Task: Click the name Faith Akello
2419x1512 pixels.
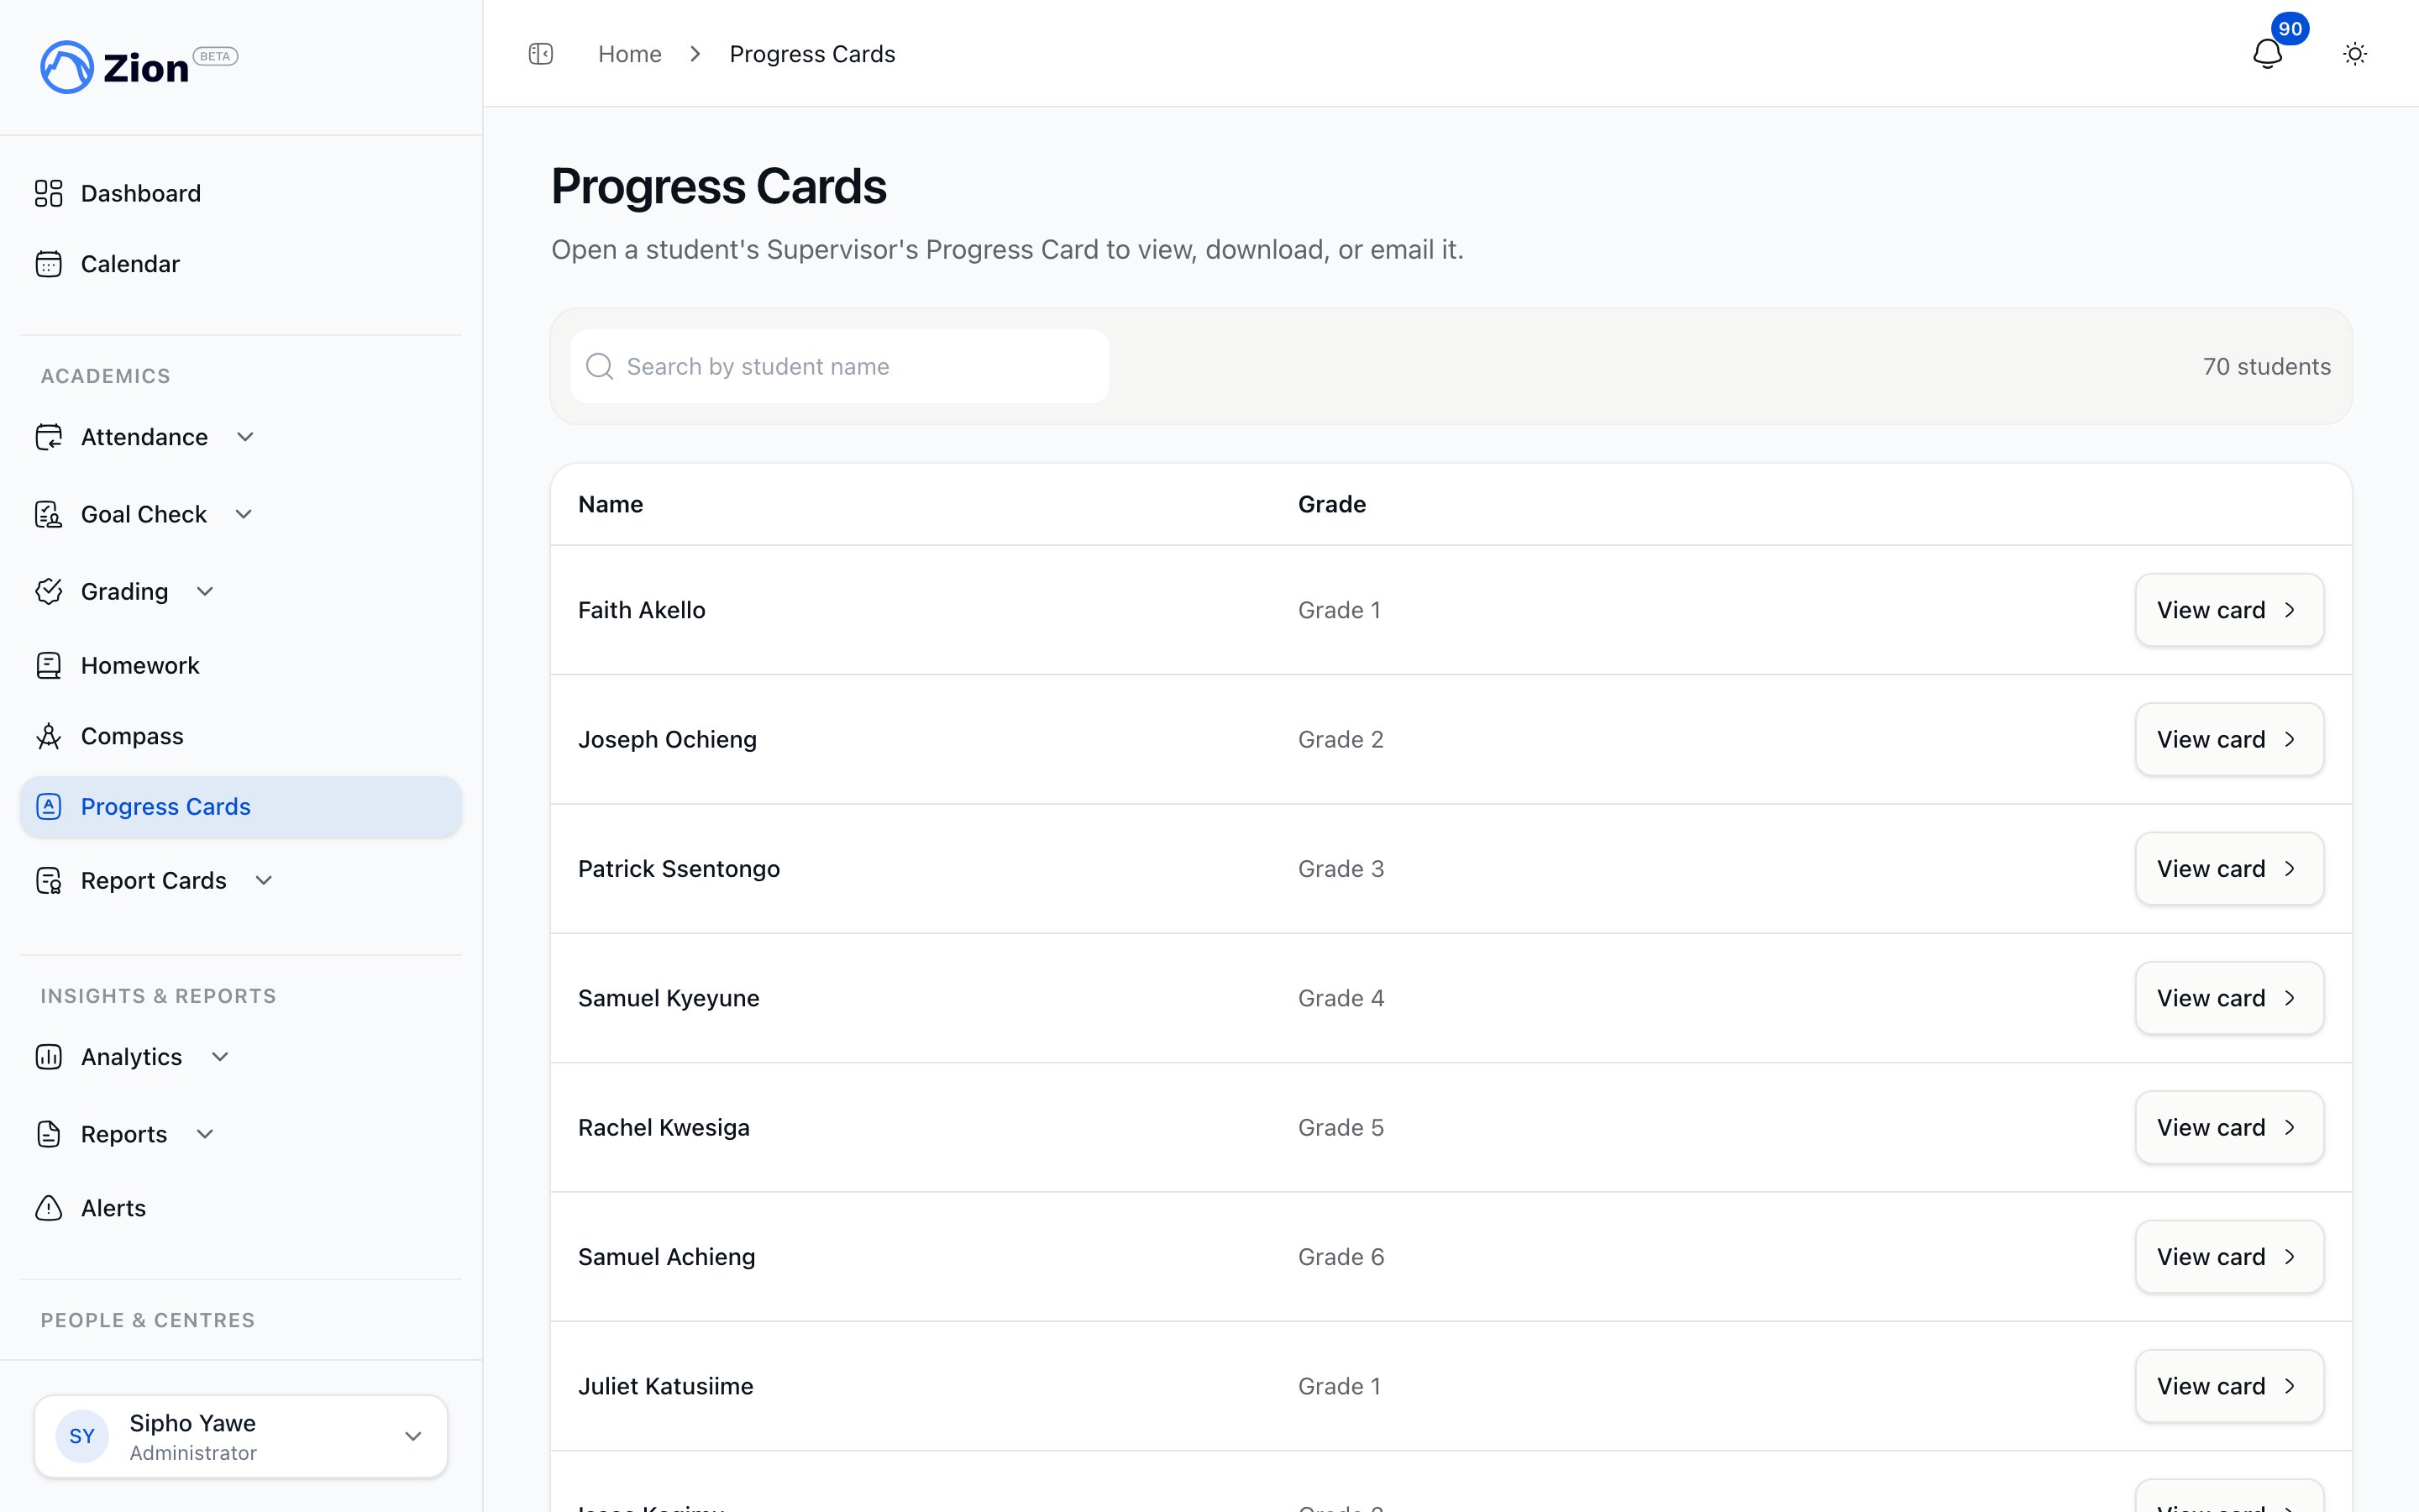Action: [642, 610]
